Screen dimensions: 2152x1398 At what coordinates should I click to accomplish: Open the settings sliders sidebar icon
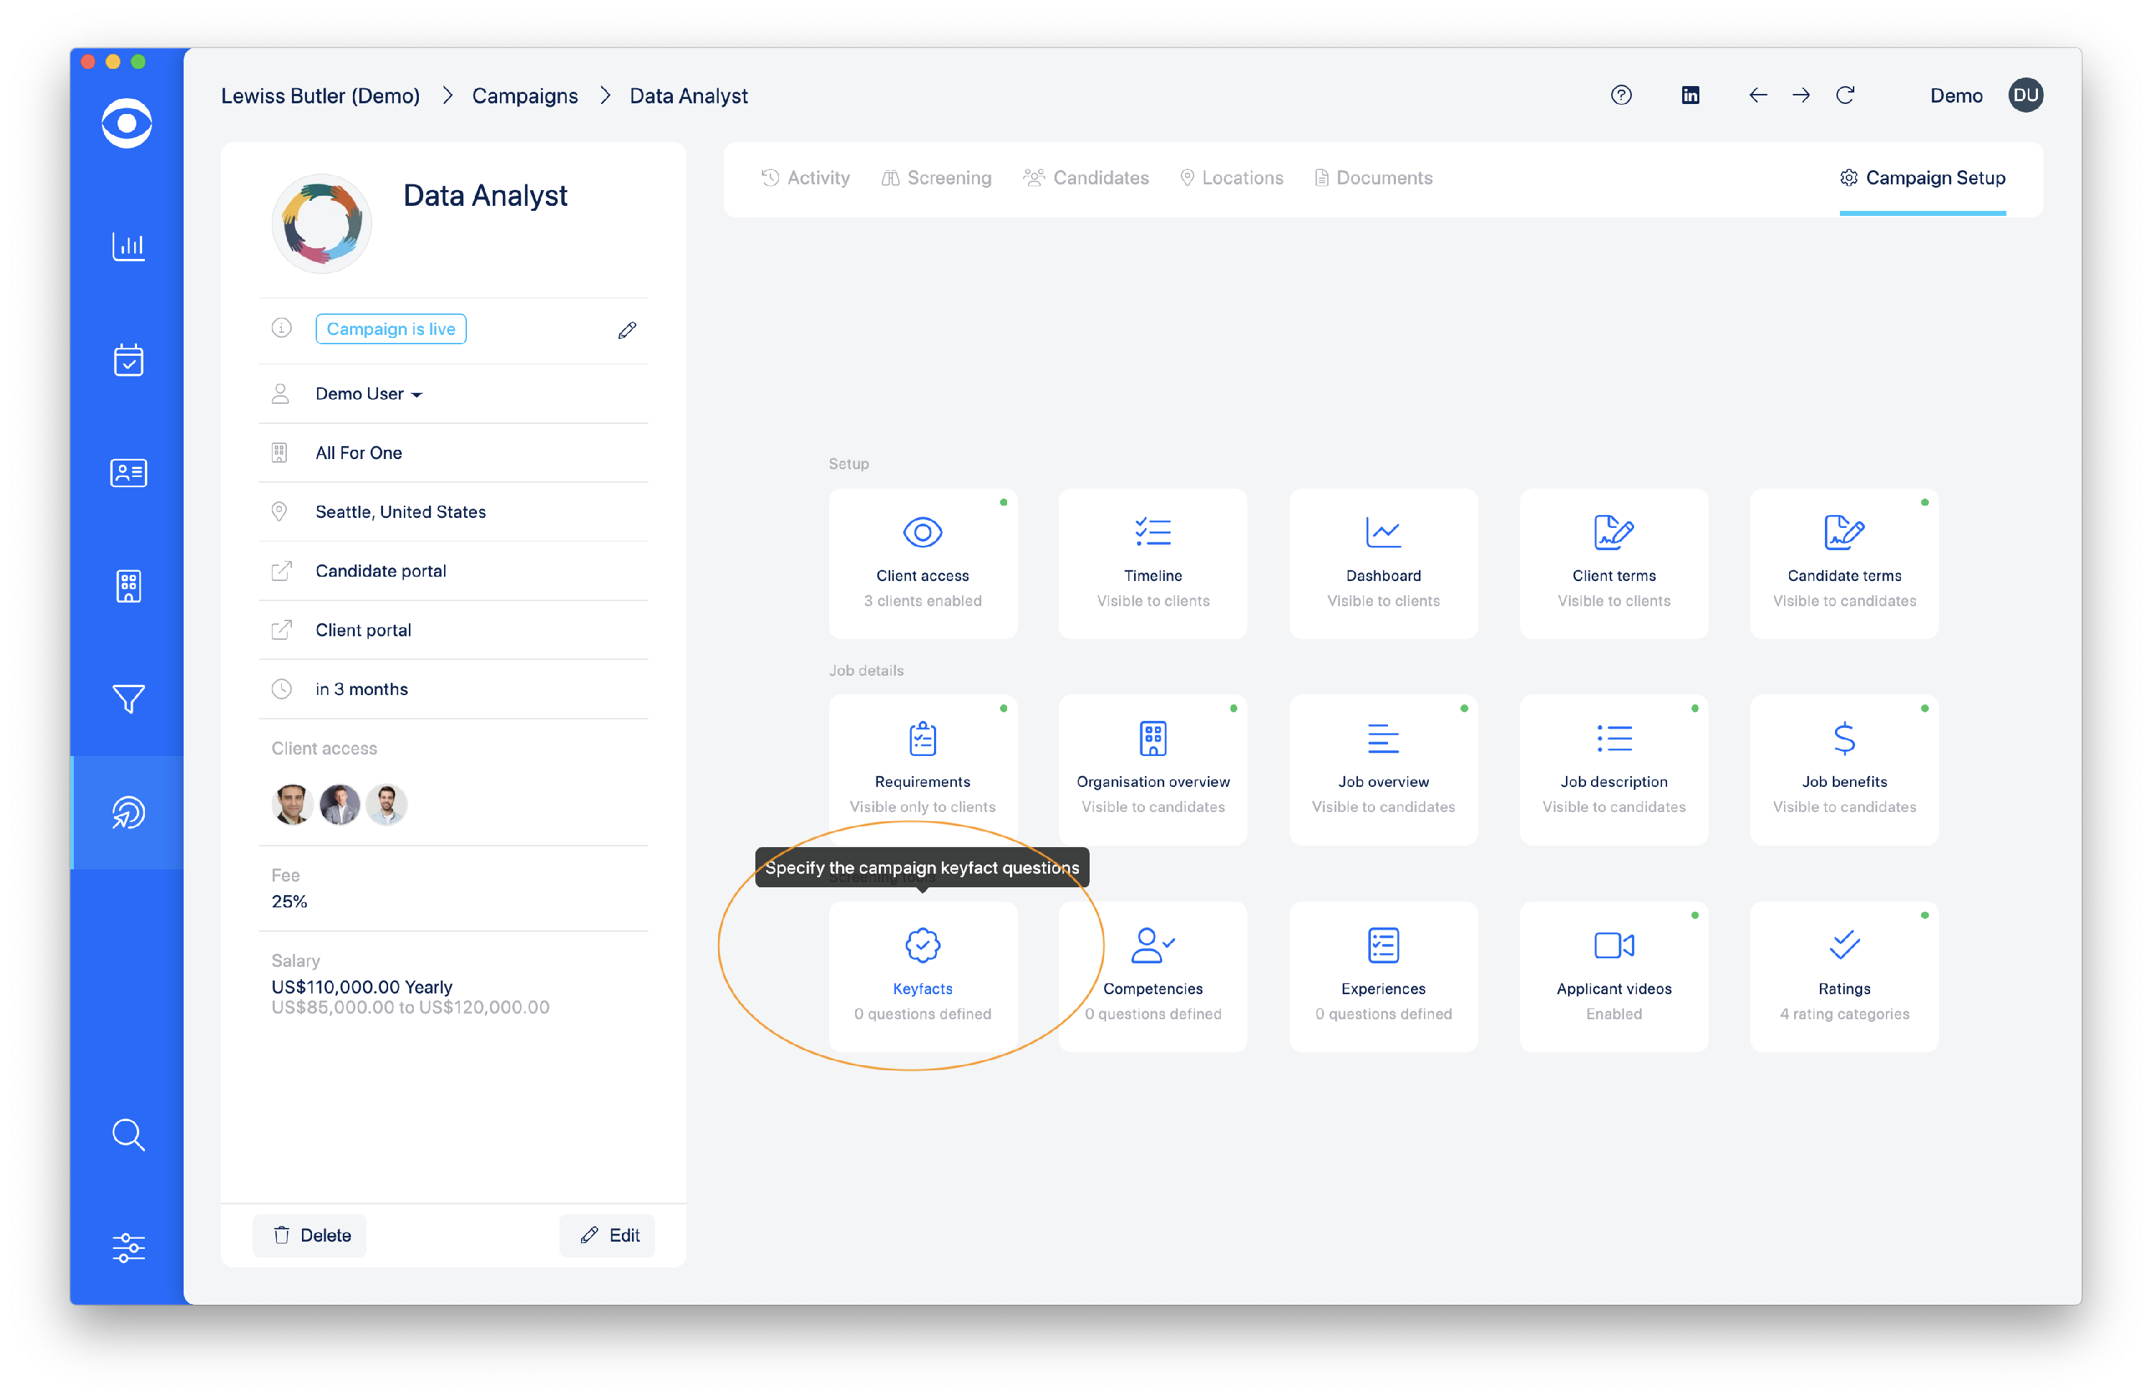click(x=128, y=1248)
